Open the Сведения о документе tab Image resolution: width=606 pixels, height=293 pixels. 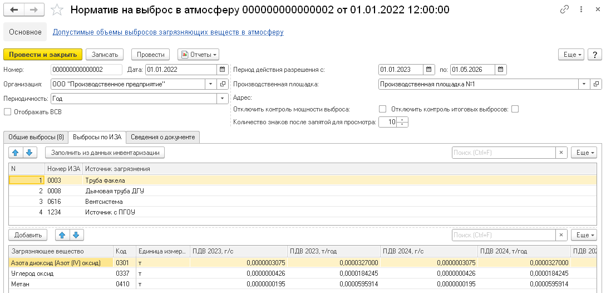(162, 137)
